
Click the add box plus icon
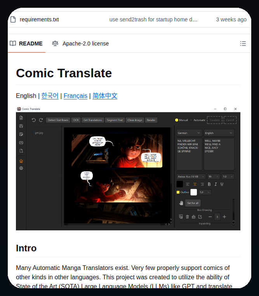(x=200, y=217)
